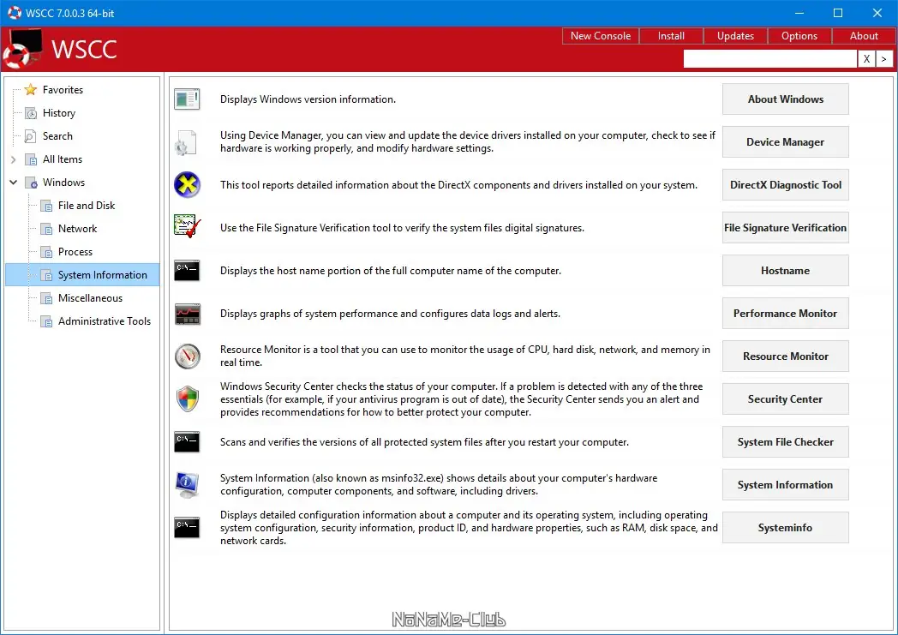Launch File Signature Verification button
The image size is (898, 635).
785,228
